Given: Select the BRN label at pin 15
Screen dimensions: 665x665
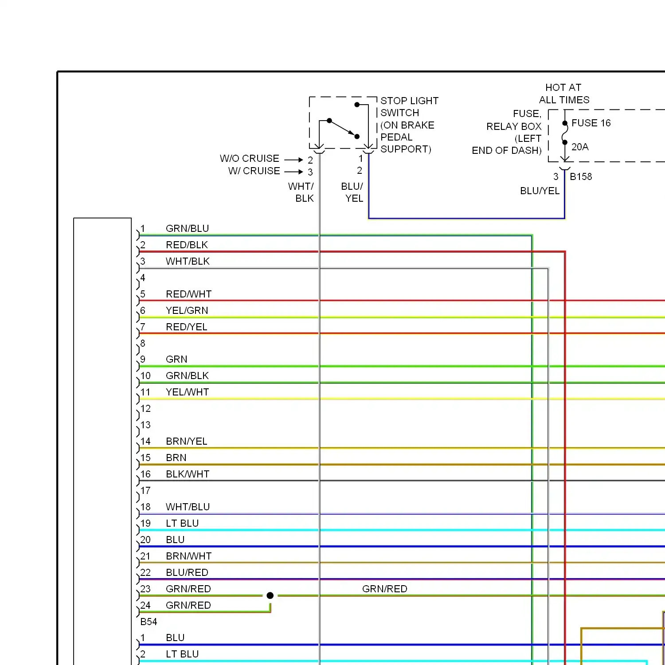Looking at the screenshot, I should [x=176, y=458].
